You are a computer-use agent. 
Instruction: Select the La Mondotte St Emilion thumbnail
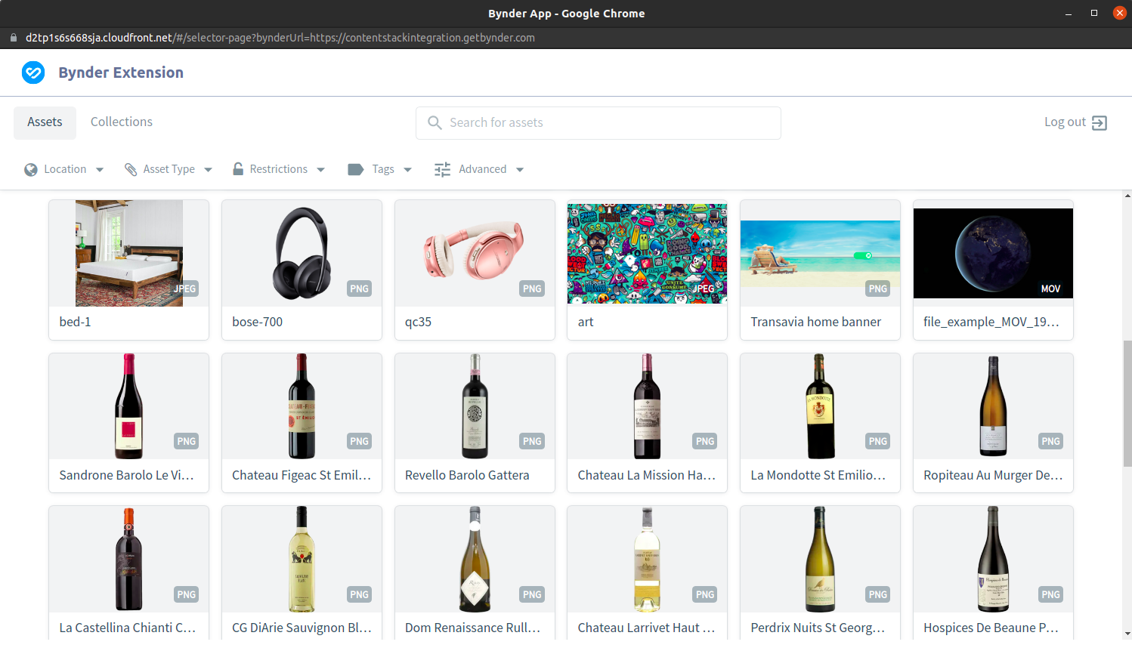(820, 406)
